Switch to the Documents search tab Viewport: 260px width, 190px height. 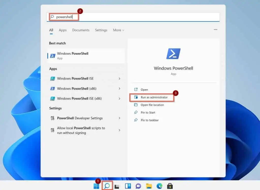coord(81,30)
